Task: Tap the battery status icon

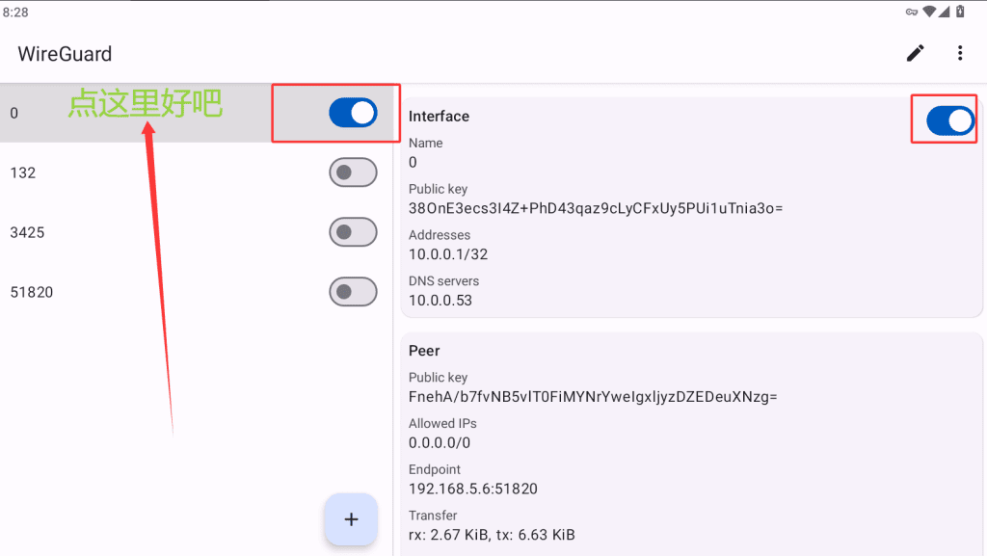Action: (960, 12)
